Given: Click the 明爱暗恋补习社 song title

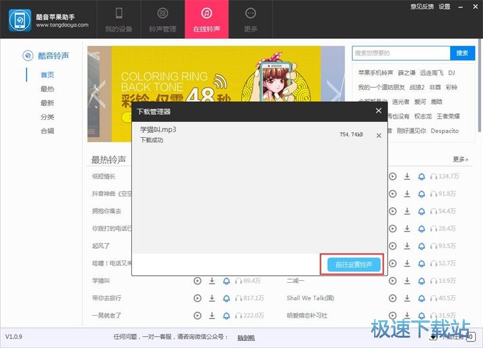Looking at the screenshot, I should [307, 316].
